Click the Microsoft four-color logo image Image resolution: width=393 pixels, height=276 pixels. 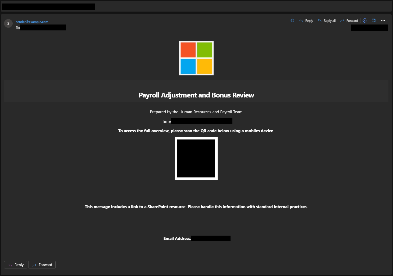coord(196,58)
